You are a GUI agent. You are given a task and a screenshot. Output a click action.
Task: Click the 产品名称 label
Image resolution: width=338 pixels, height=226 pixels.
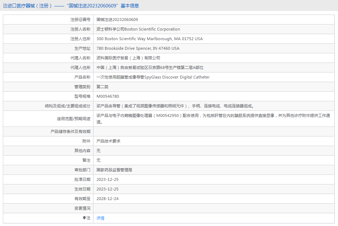point(82,77)
